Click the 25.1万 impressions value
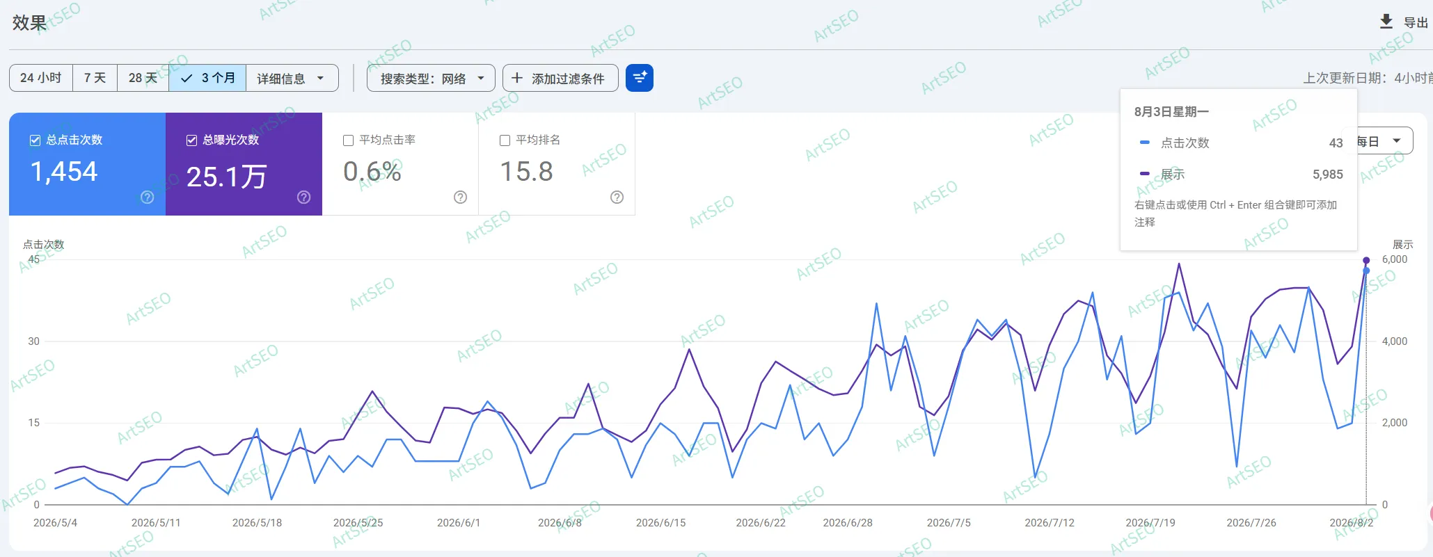Screen dimensions: 1433x557 [227, 177]
